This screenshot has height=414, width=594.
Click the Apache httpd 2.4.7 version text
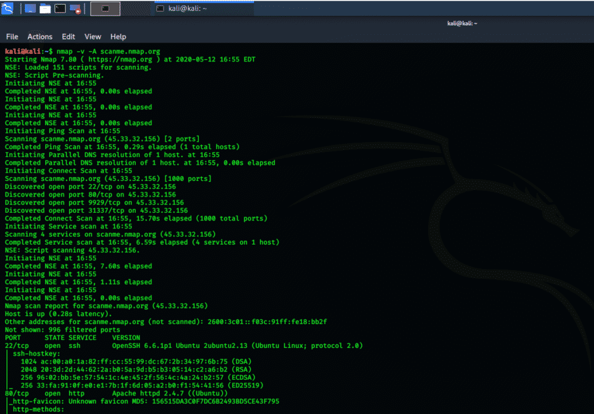click(x=170, y=394)
